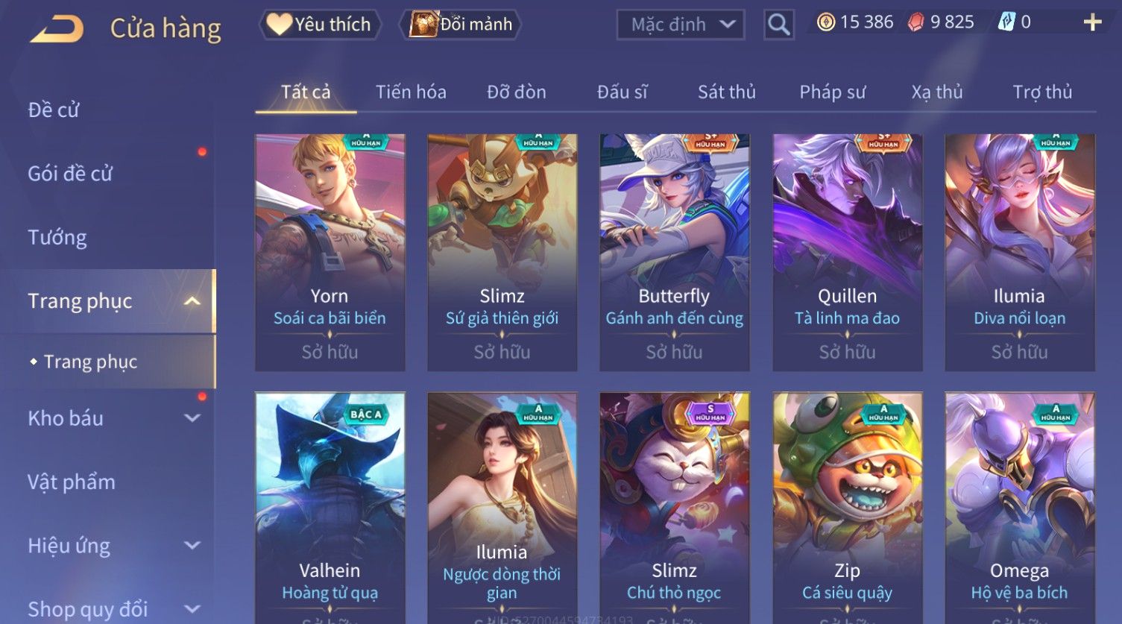This screenshot has width=1122, height=624.
Task: Select Quillen Tà linh ma đao skin
Action: pos(848,252)
